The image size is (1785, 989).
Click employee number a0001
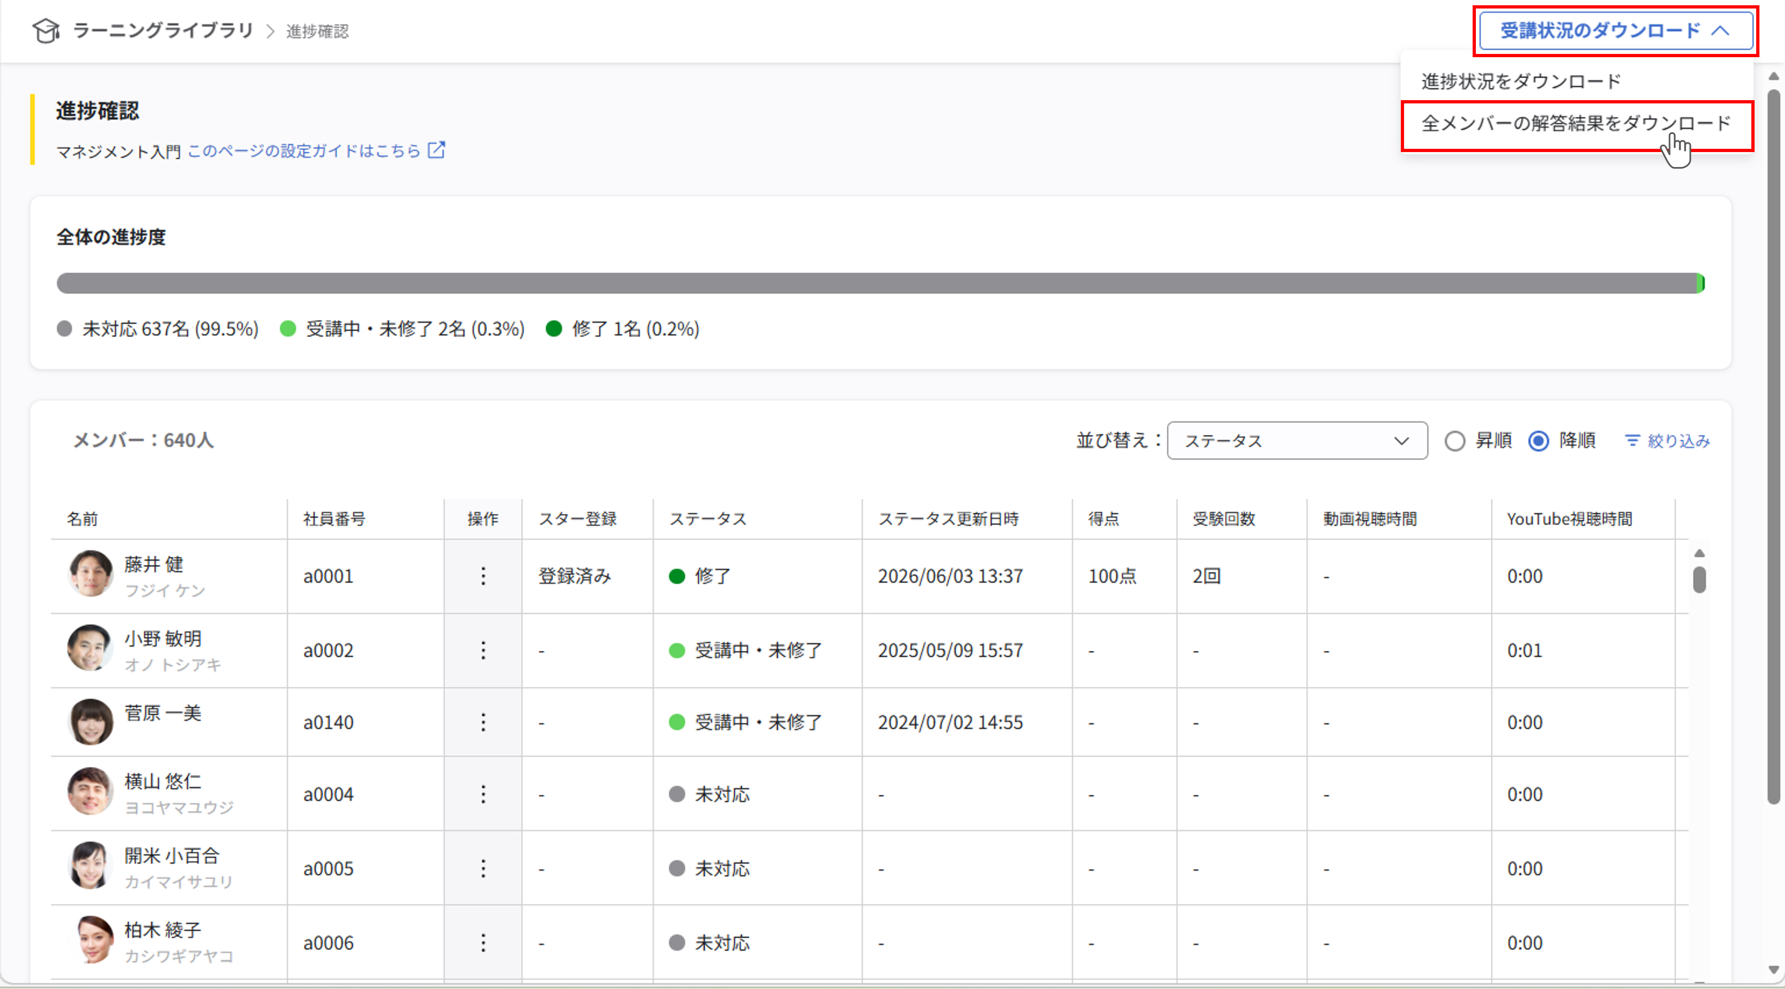[x=328, y=575]
